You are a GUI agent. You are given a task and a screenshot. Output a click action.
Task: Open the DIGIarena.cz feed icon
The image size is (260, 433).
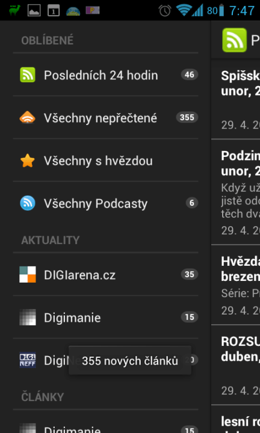tap(28, 274)
